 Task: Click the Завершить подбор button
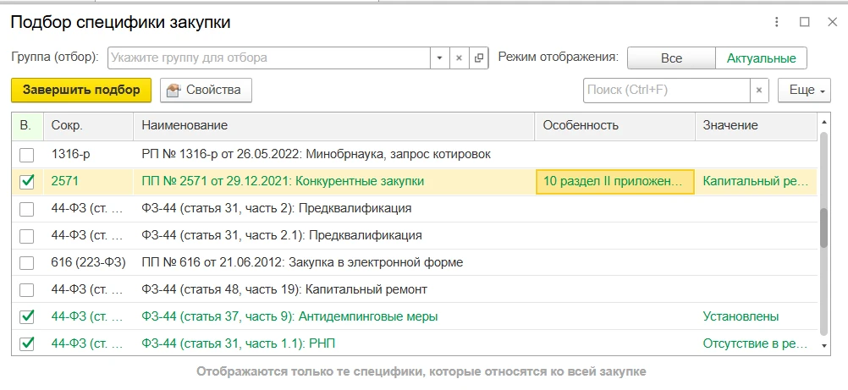pyautogui.click(x=81, y=90)
